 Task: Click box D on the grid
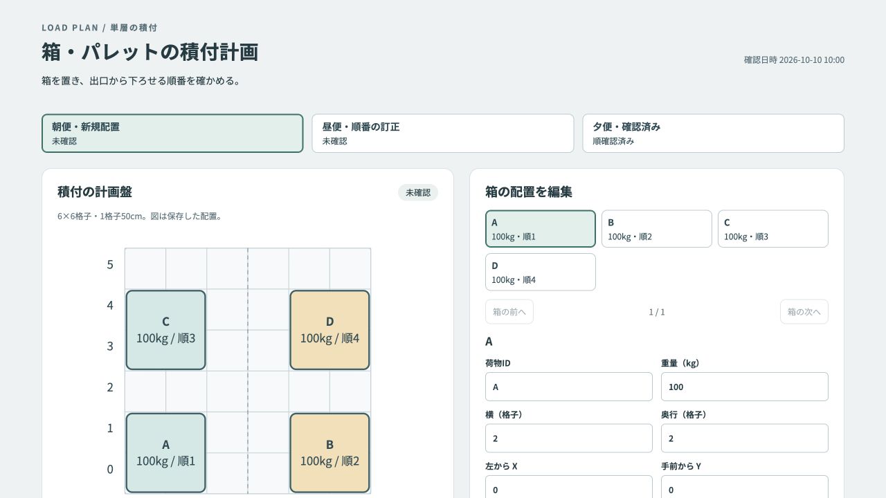click(x=329, y=330)
